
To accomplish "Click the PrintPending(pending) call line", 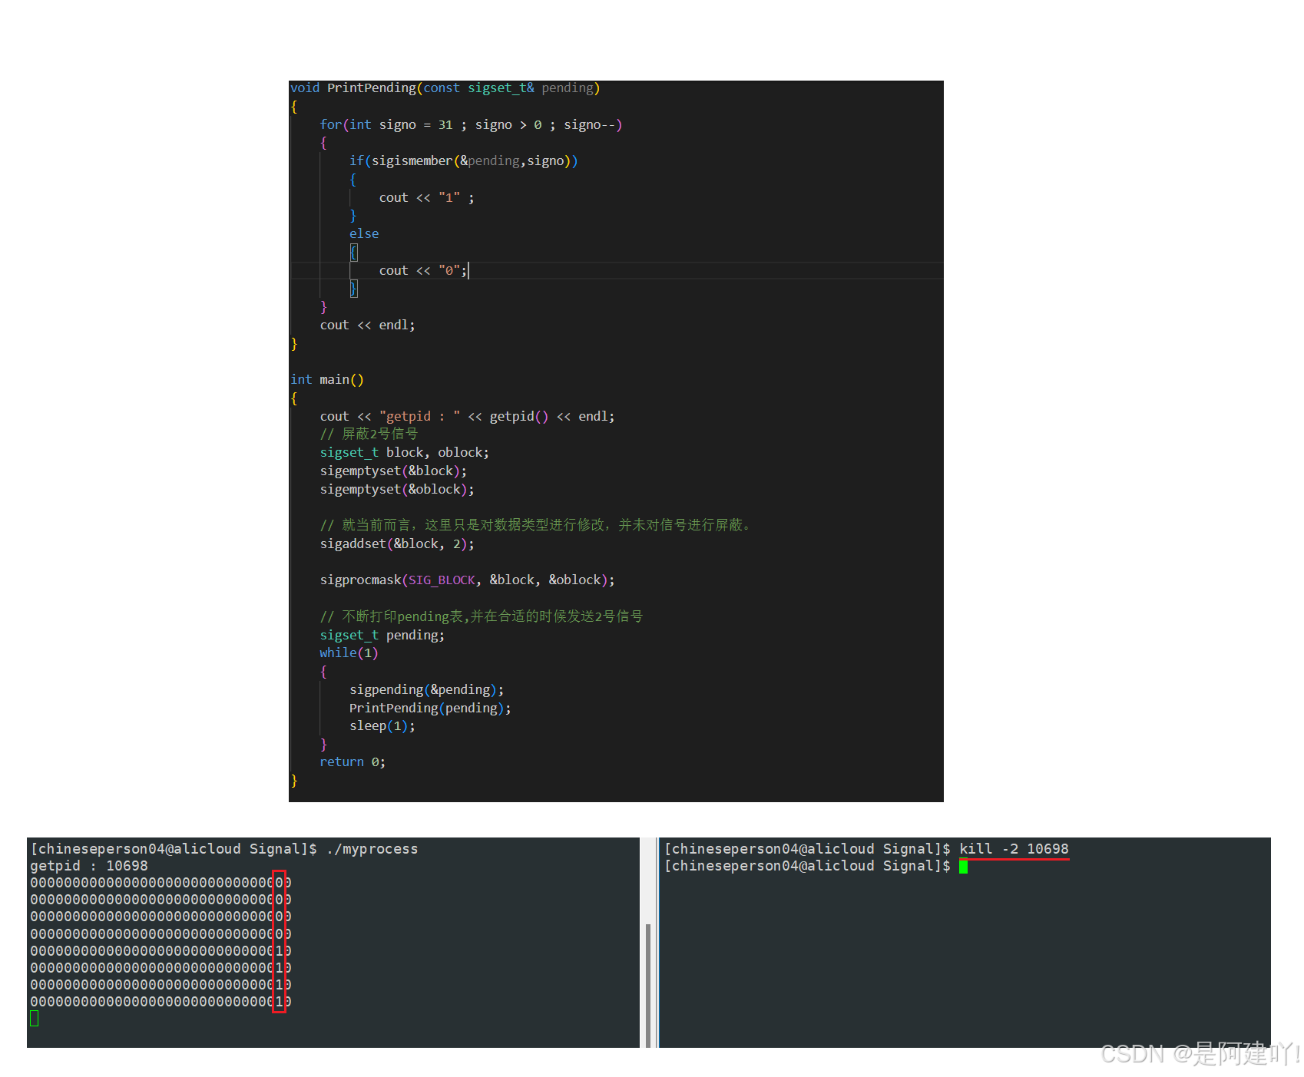I will coord(430,709).
